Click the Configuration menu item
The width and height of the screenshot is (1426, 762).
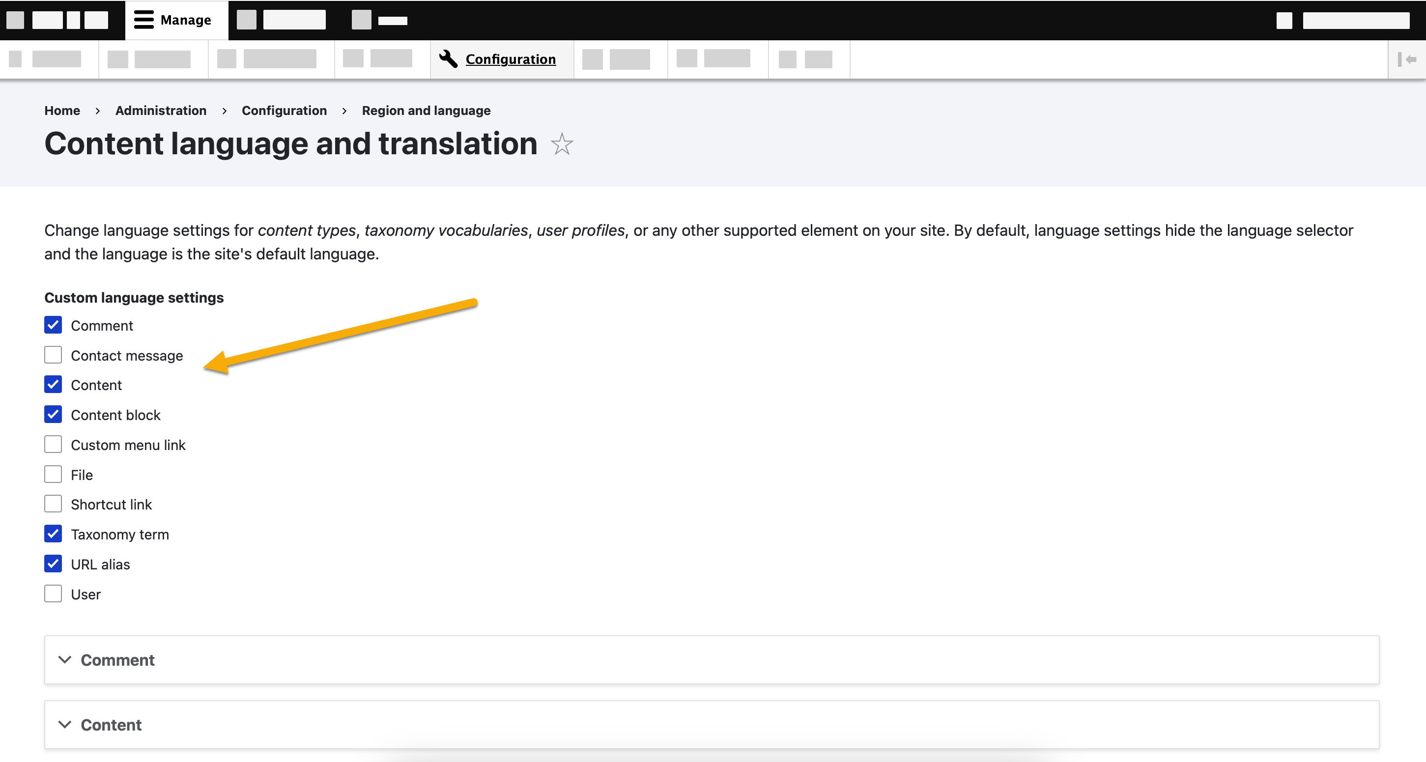(510, 58)
